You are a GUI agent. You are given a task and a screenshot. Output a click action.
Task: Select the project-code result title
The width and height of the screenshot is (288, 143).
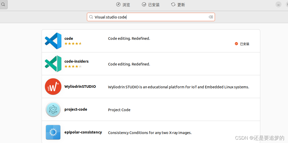tap(76, 110)
